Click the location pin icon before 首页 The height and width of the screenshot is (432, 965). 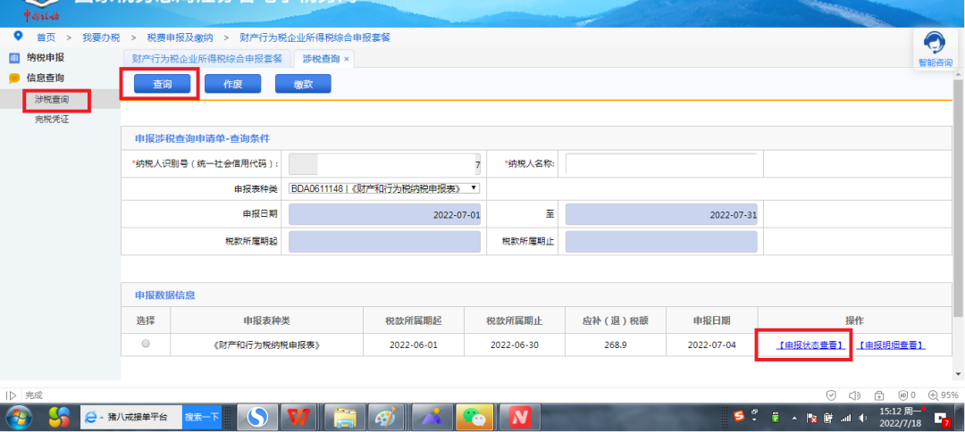click(x=18, y=37)
